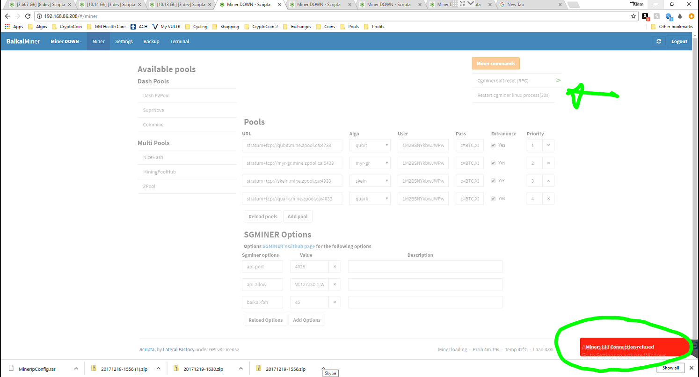
Task: Toggle Extranonce for the myr-gr pool
Action: click(494, 163)
